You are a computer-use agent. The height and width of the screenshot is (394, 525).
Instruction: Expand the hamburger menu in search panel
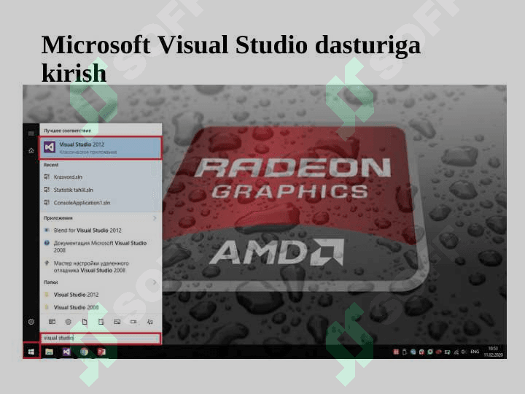coord(31,134)
